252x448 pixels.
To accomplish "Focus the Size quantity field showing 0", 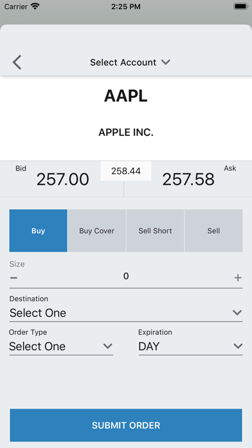I will [126, 276].
